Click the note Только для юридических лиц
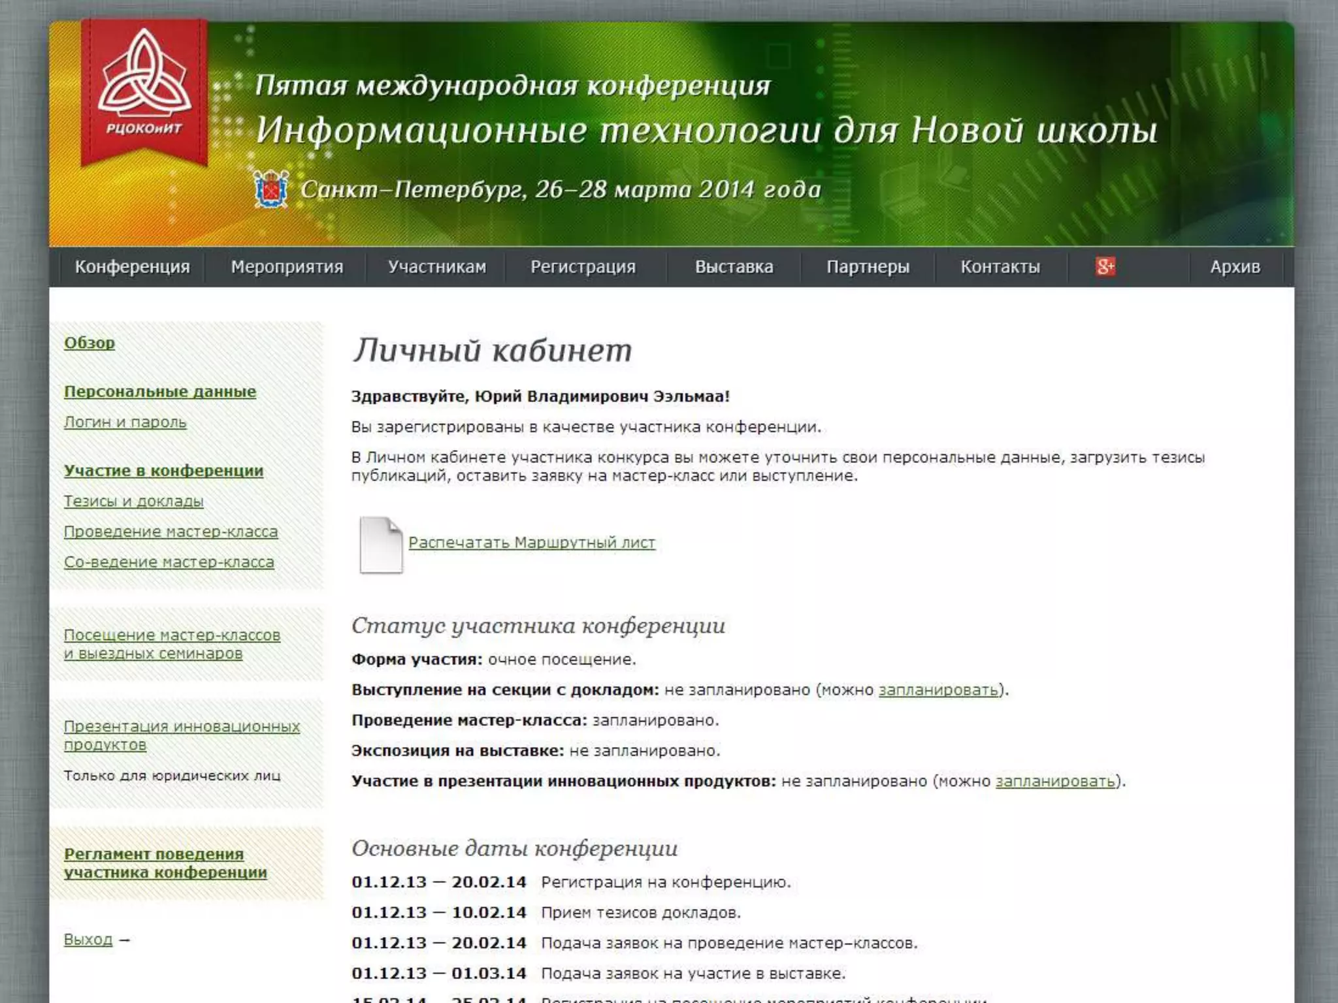 pyautogui.click(x=172, y=776)
